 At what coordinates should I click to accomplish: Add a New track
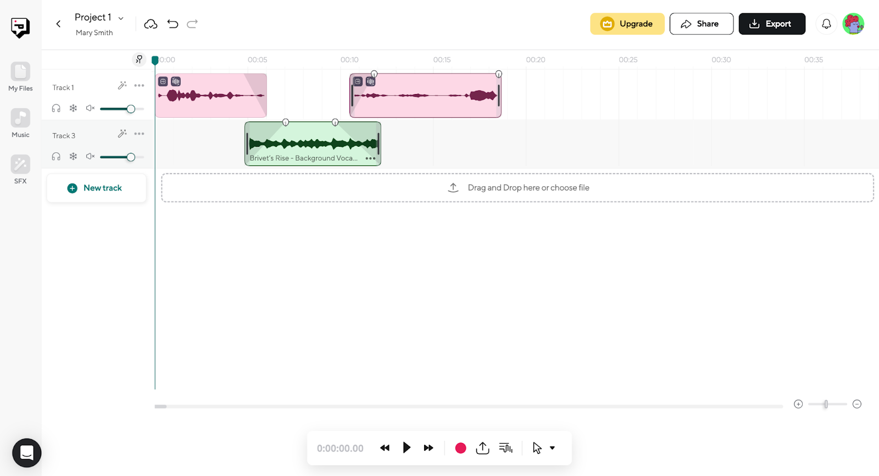[x=97, y=188]
